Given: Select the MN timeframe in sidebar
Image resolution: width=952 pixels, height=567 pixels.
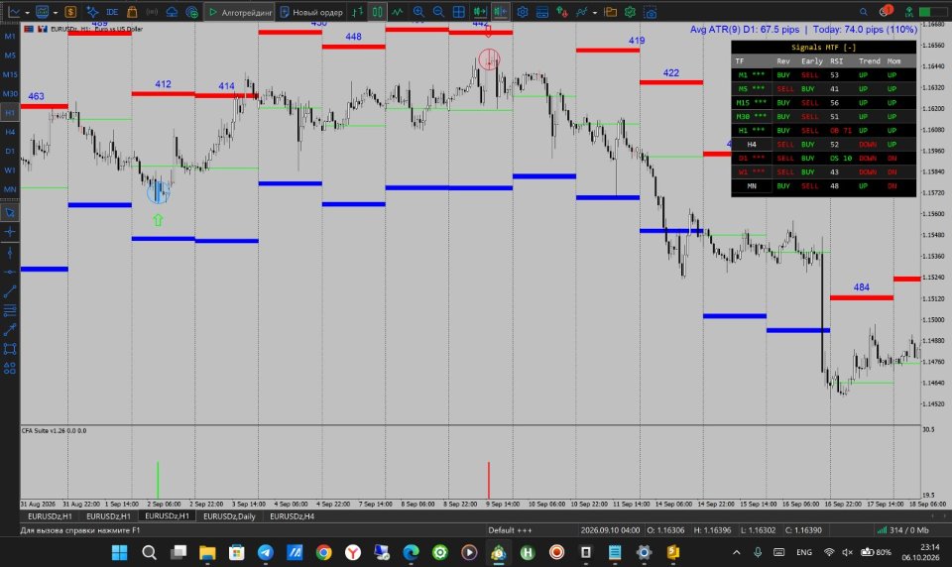Looking at the screenshot, I should [x=10, y=189].
